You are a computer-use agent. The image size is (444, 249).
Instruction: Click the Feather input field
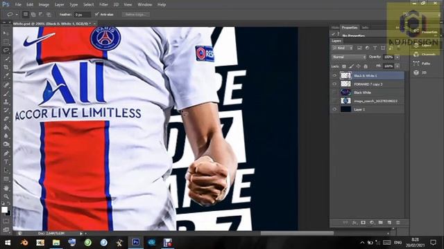tap(83, 15)
